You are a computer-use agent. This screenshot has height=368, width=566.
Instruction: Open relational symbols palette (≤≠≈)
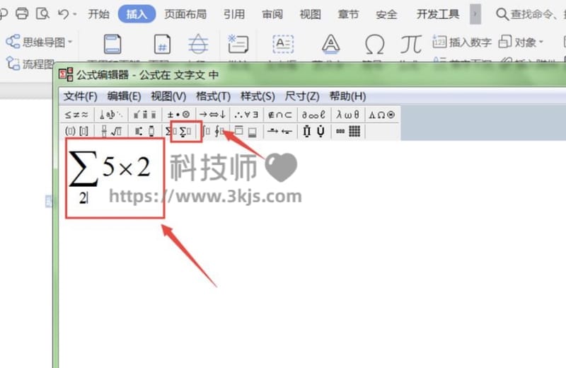[76, 115]
